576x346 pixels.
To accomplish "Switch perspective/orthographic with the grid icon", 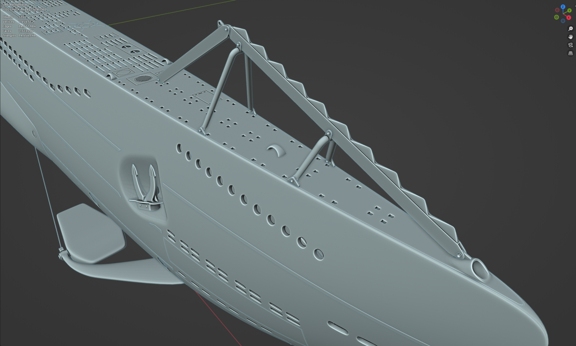I will (570, 53).
